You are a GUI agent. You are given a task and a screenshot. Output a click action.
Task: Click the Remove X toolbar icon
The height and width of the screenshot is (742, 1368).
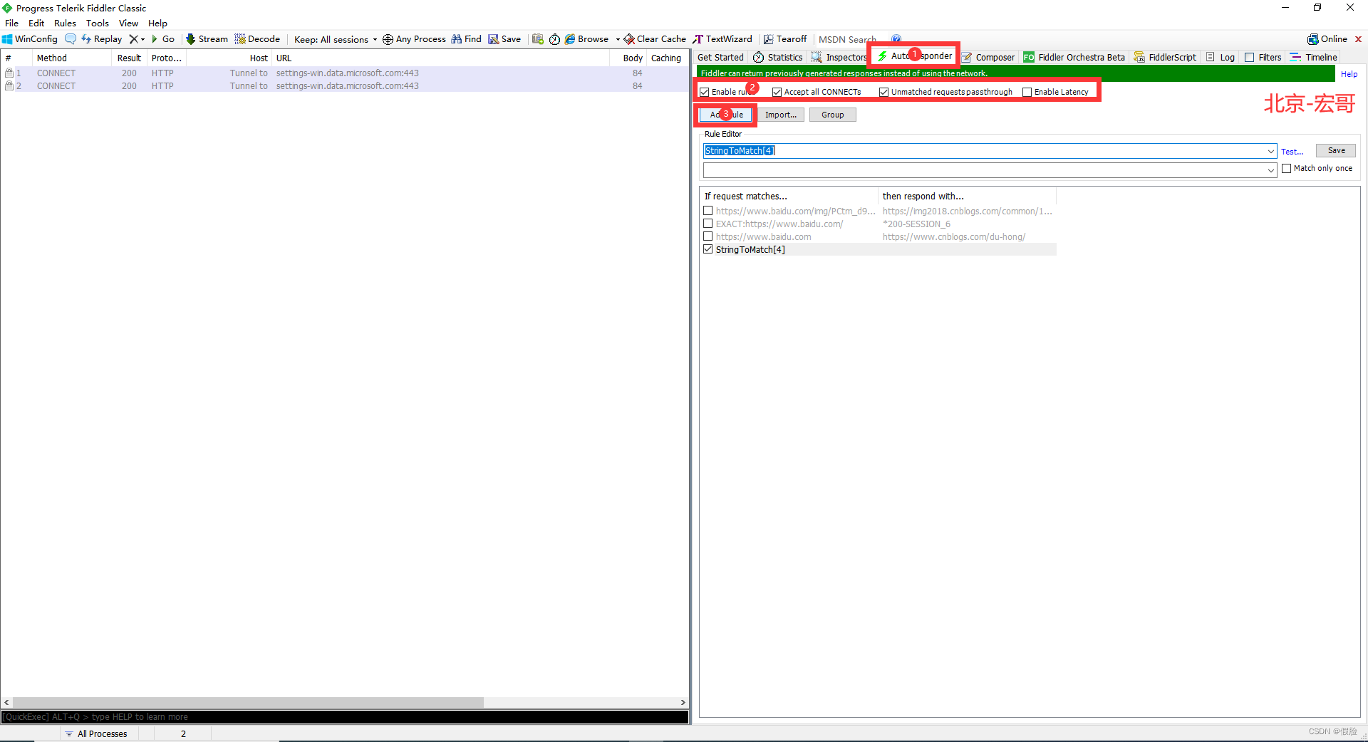click(x=133, y=39)
